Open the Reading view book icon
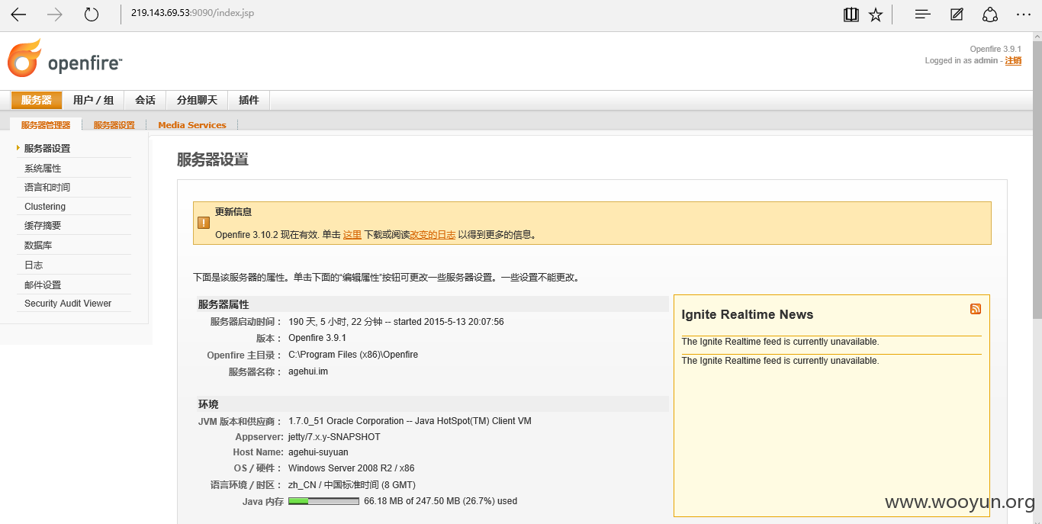 click(851, 14)
